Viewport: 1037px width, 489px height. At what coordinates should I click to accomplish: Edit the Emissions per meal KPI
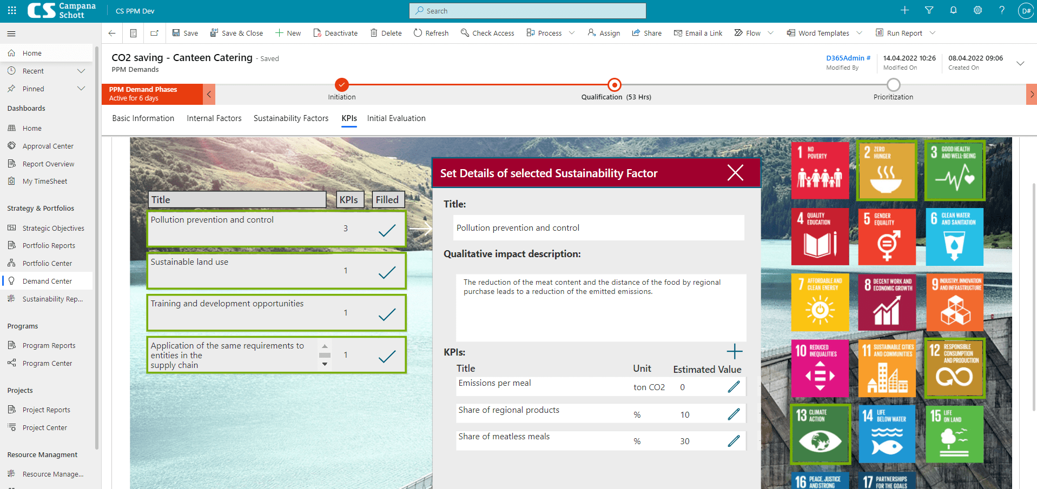(734, 387)
